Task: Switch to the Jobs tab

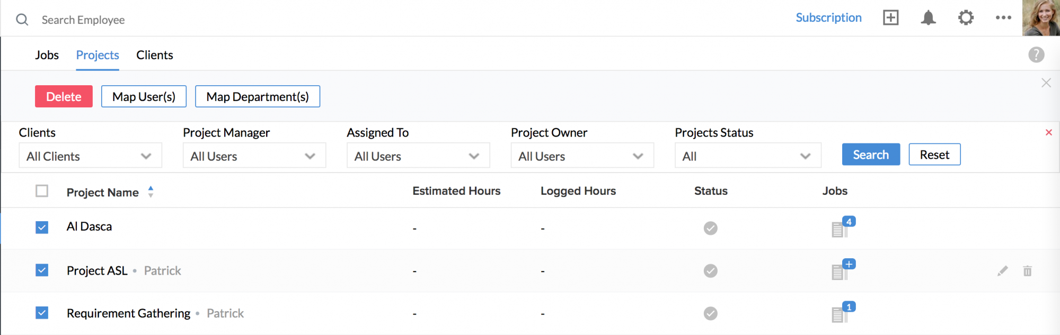Action: pos(47,55)
